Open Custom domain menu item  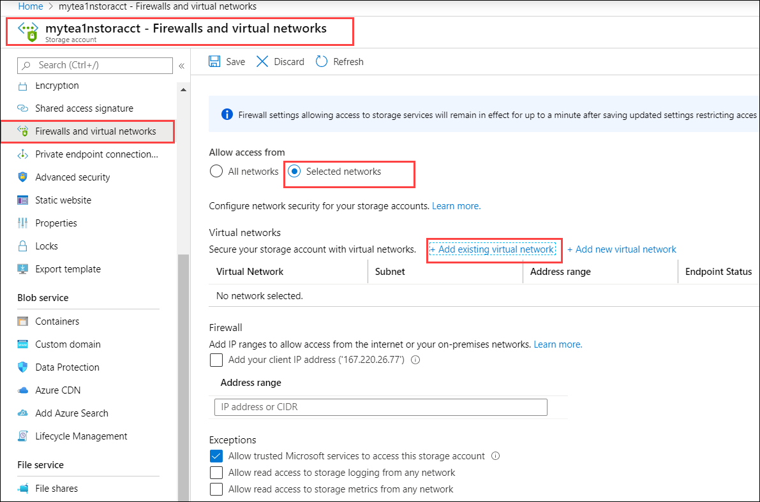pos(68,344)
